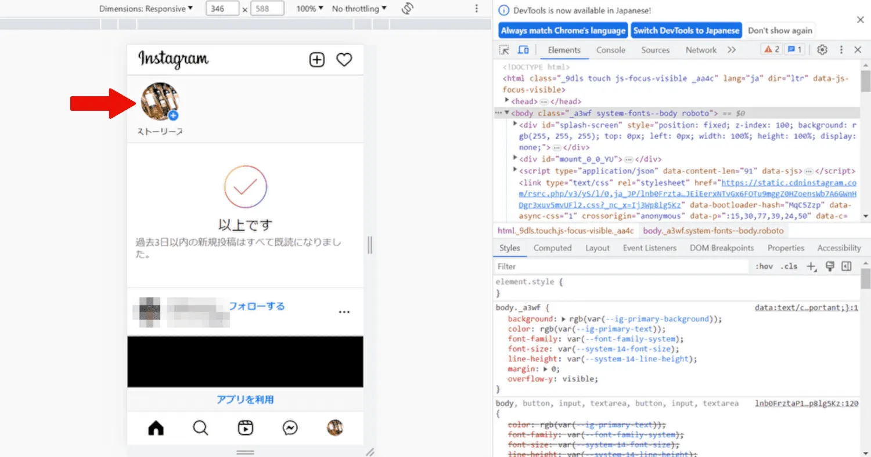Click the viewport width field showing 346
The height and width of the screenshot is (457, 871).
222,9
